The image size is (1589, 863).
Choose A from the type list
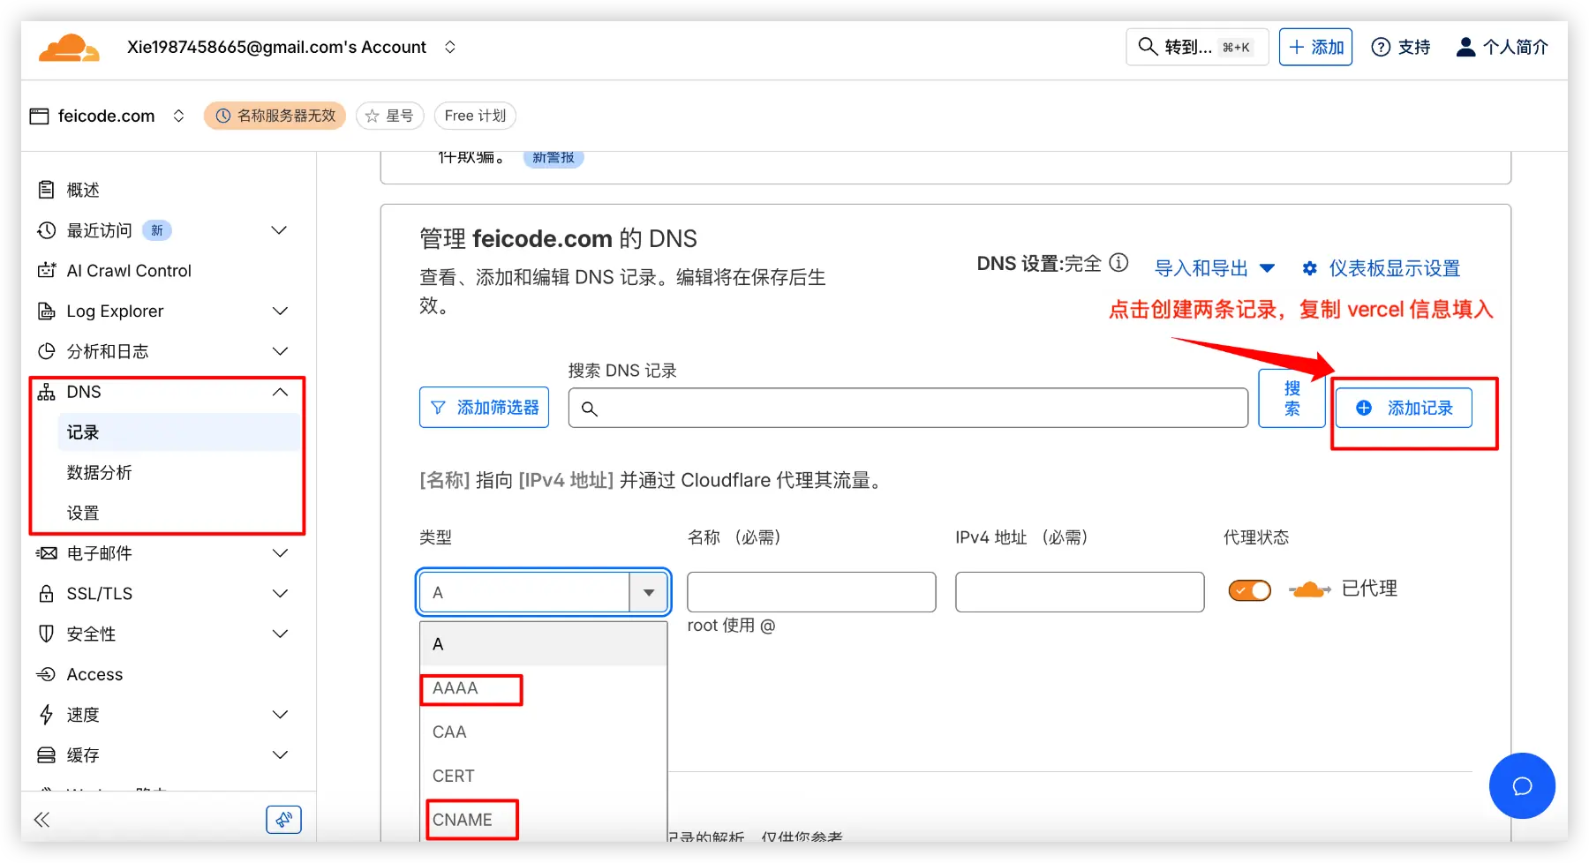tap(543, 644)
